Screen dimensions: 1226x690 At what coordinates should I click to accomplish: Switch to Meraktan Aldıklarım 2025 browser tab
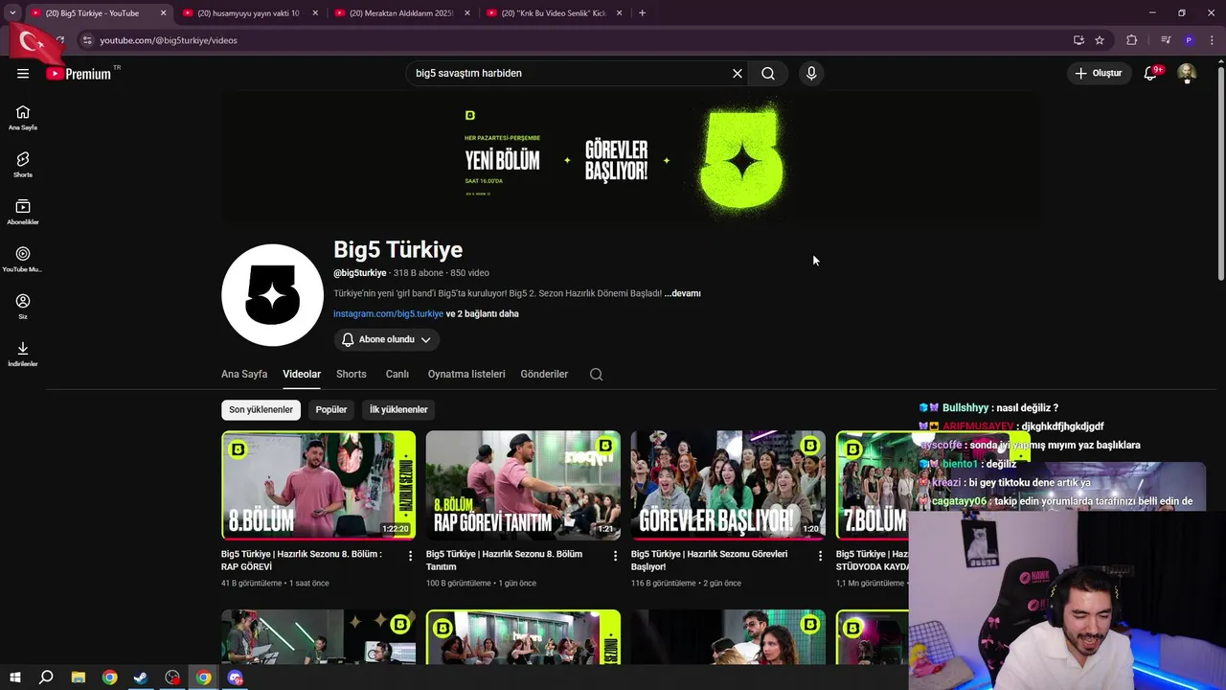click(401, 13)
